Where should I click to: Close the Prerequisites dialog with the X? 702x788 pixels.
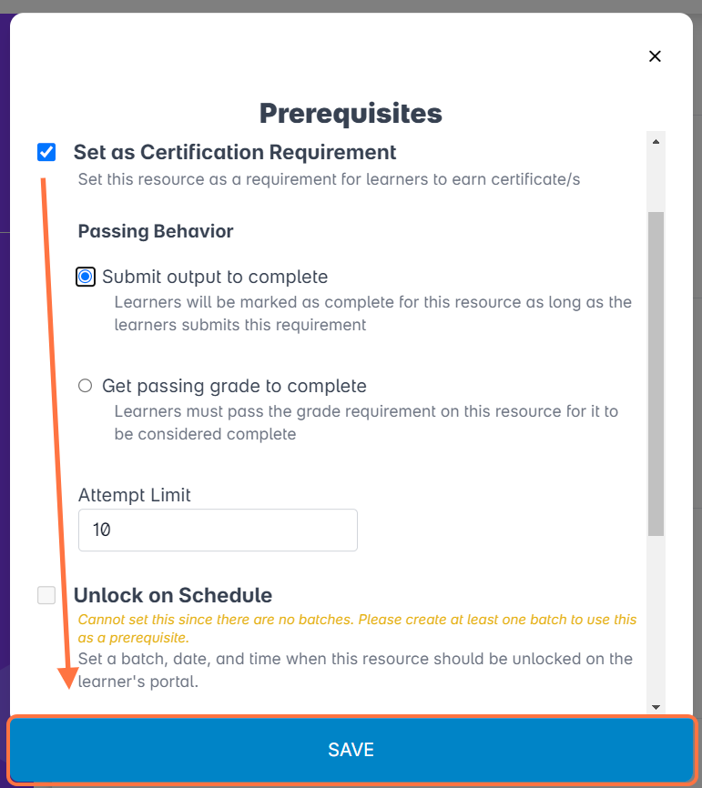pos(655,56)
